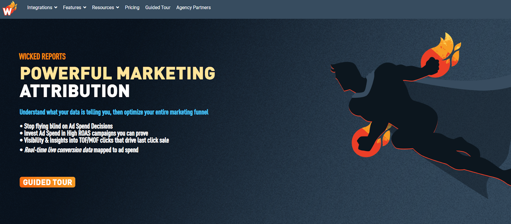511x224 pixels.
Task: Open the Resources menu label
Action: tap(103, 7)
